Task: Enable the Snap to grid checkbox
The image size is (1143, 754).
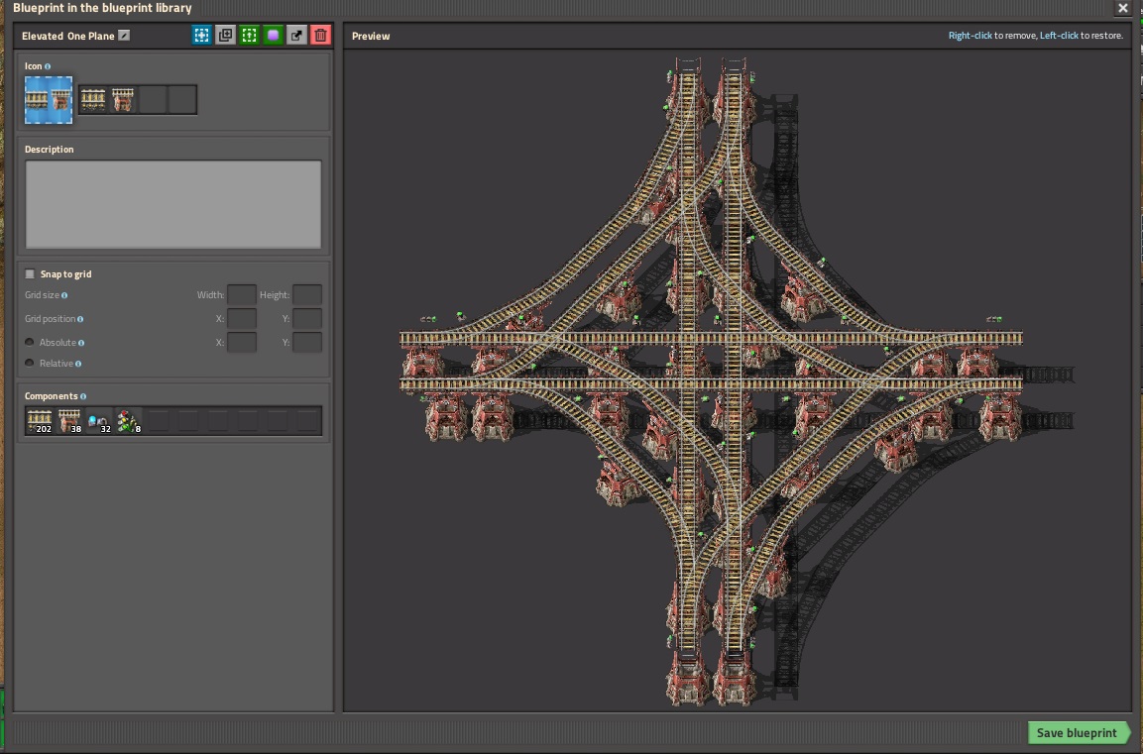Action: pyautogui.click(x=30, y=274)
